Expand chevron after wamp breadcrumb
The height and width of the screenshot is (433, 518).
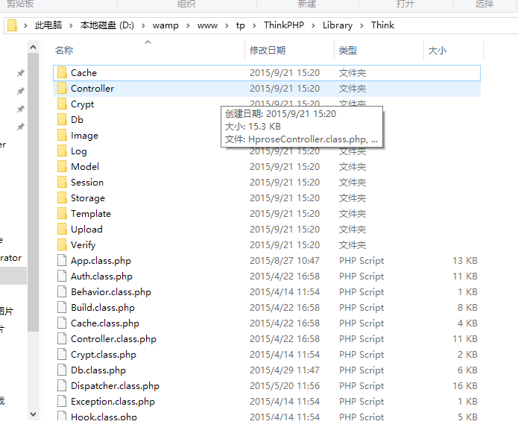(x=188, y=25)
